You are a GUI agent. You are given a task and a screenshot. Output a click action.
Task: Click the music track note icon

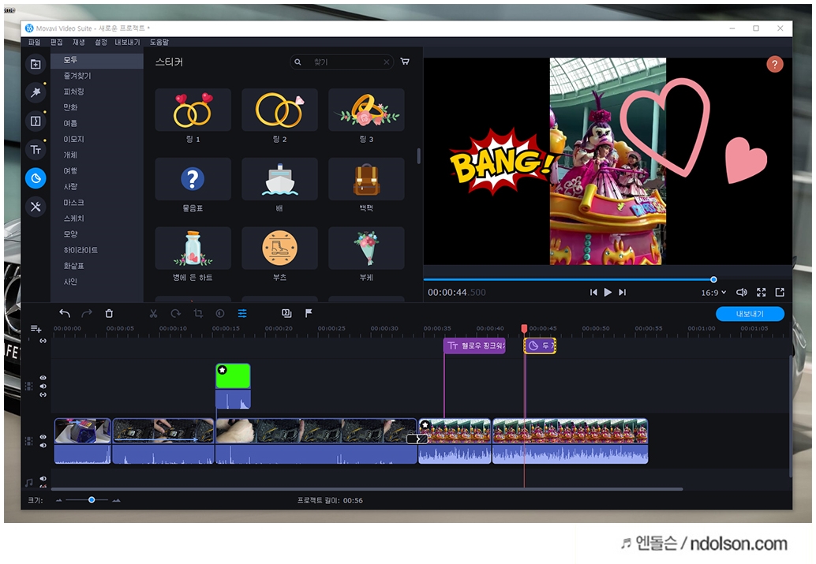(x=28, y=483)
